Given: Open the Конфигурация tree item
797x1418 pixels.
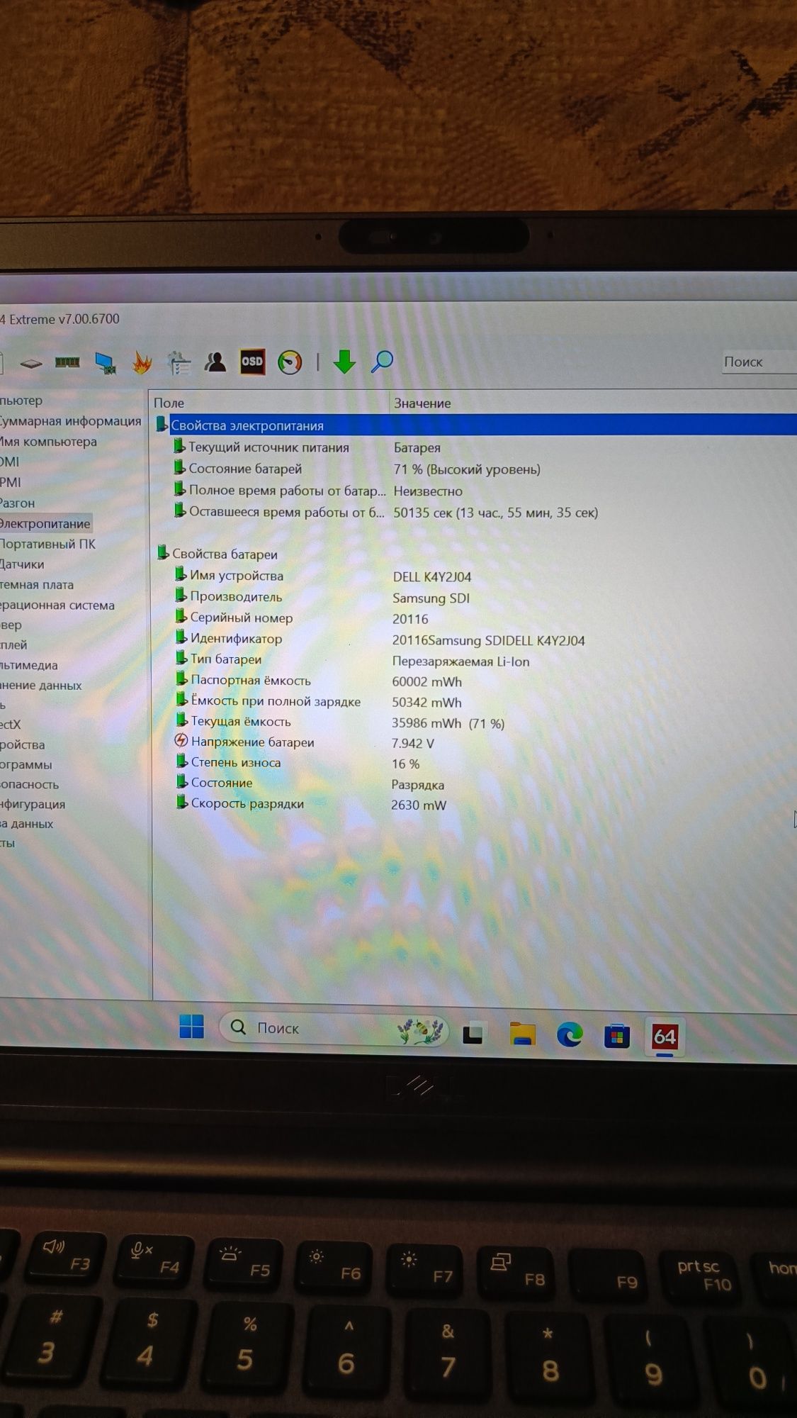Looking at the screenshot, I should [x=33, y=804].
